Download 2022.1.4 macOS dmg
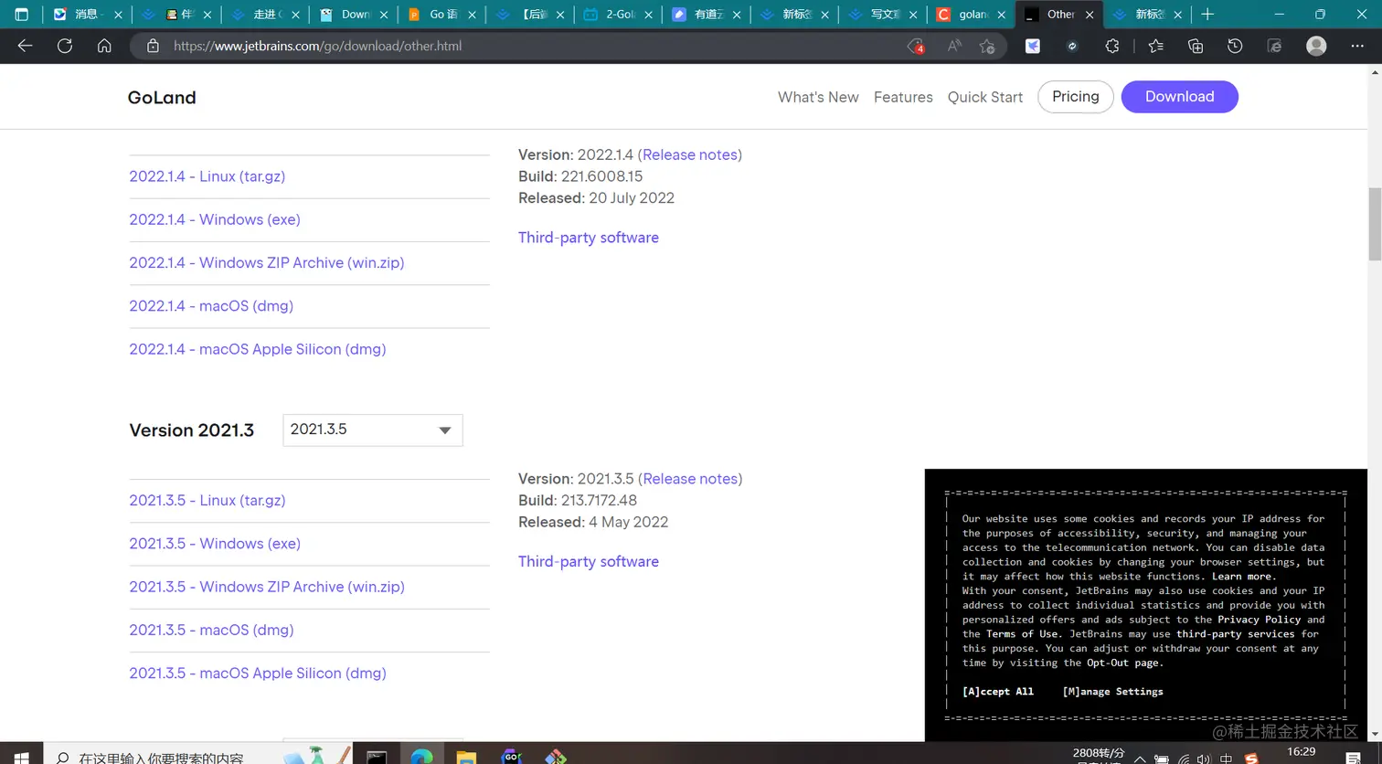The width and height of the screenshot is (1382, 764). pos(211,306)
